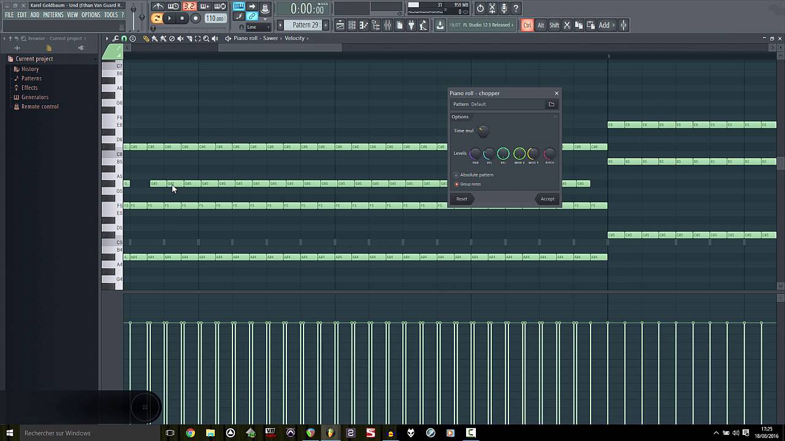Open the Velocity event selector in title
Viewport: 785px width, 441px height.
point(294,38)
